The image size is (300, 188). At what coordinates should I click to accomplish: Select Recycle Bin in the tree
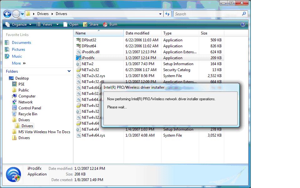[28, 114]
